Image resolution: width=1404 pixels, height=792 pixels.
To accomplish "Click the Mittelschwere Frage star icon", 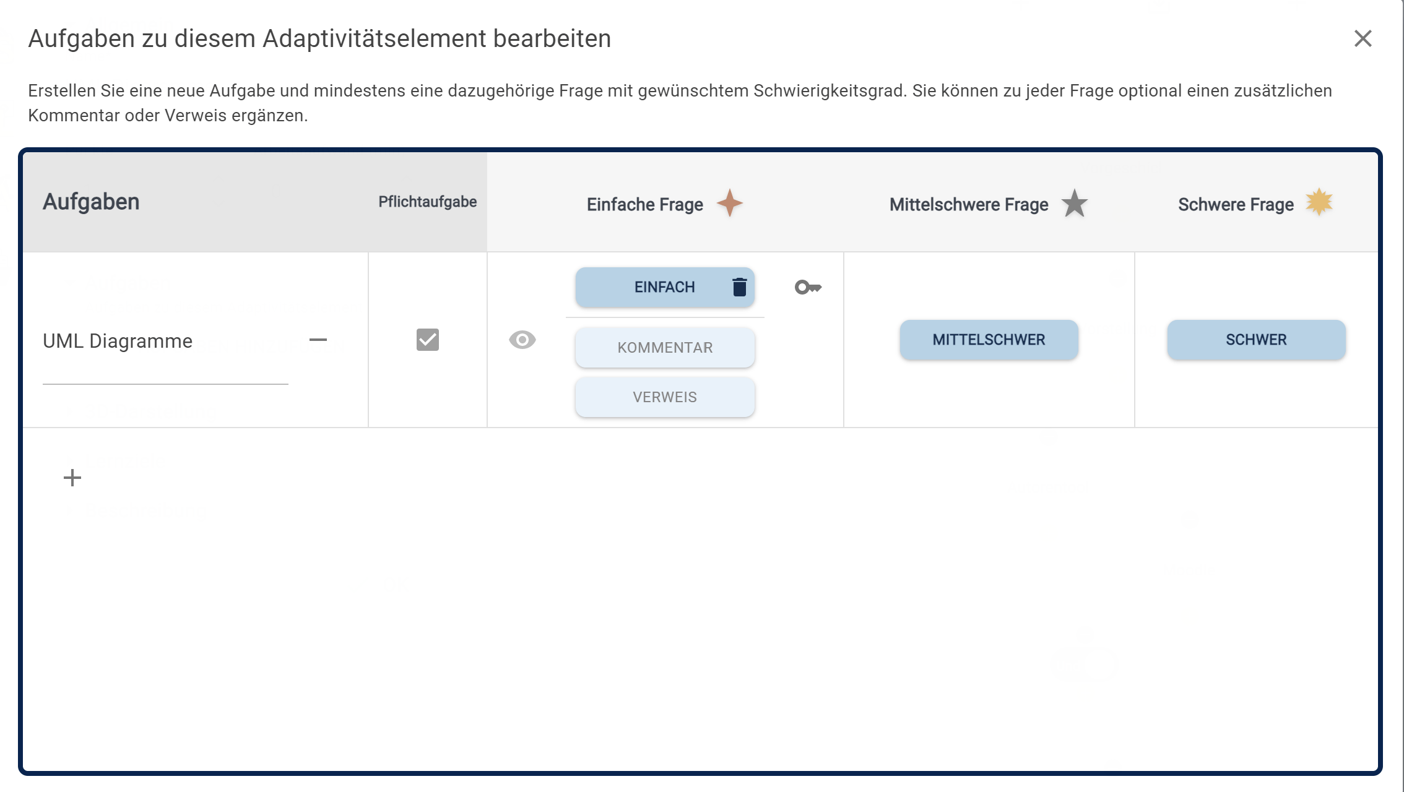I will pos(1075,203).
